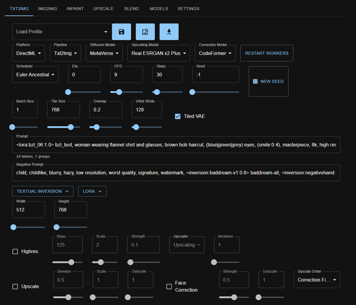Click the Restart Workers button
The height and width of the screenshot is (305, 356).
click(x=267, y=53)
